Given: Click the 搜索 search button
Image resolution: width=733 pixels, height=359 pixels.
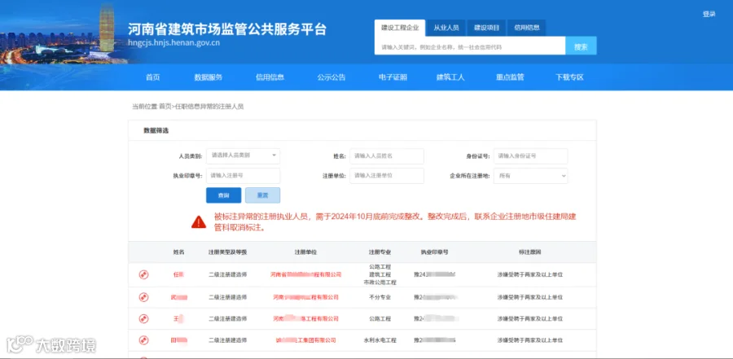Looking at the screenshot, I should [581, 46].
